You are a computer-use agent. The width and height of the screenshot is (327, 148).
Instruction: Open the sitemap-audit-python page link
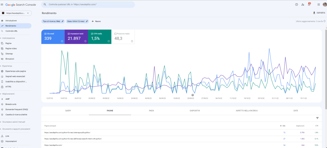coord(67,132)
